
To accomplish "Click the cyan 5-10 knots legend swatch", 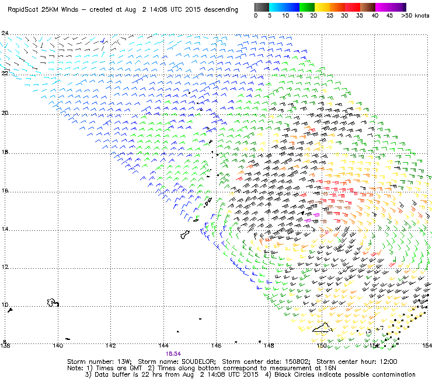I will point(276,7).
